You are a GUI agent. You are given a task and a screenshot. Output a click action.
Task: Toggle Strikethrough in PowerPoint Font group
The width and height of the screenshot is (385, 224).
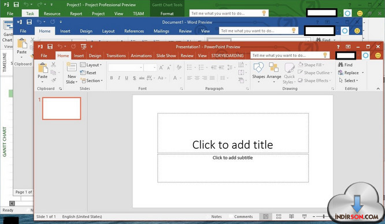(x=142, y=78)
